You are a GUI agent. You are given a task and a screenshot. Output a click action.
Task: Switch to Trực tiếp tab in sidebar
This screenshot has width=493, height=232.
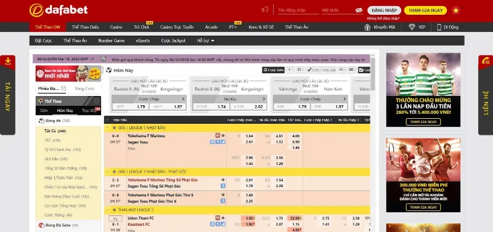89,111
